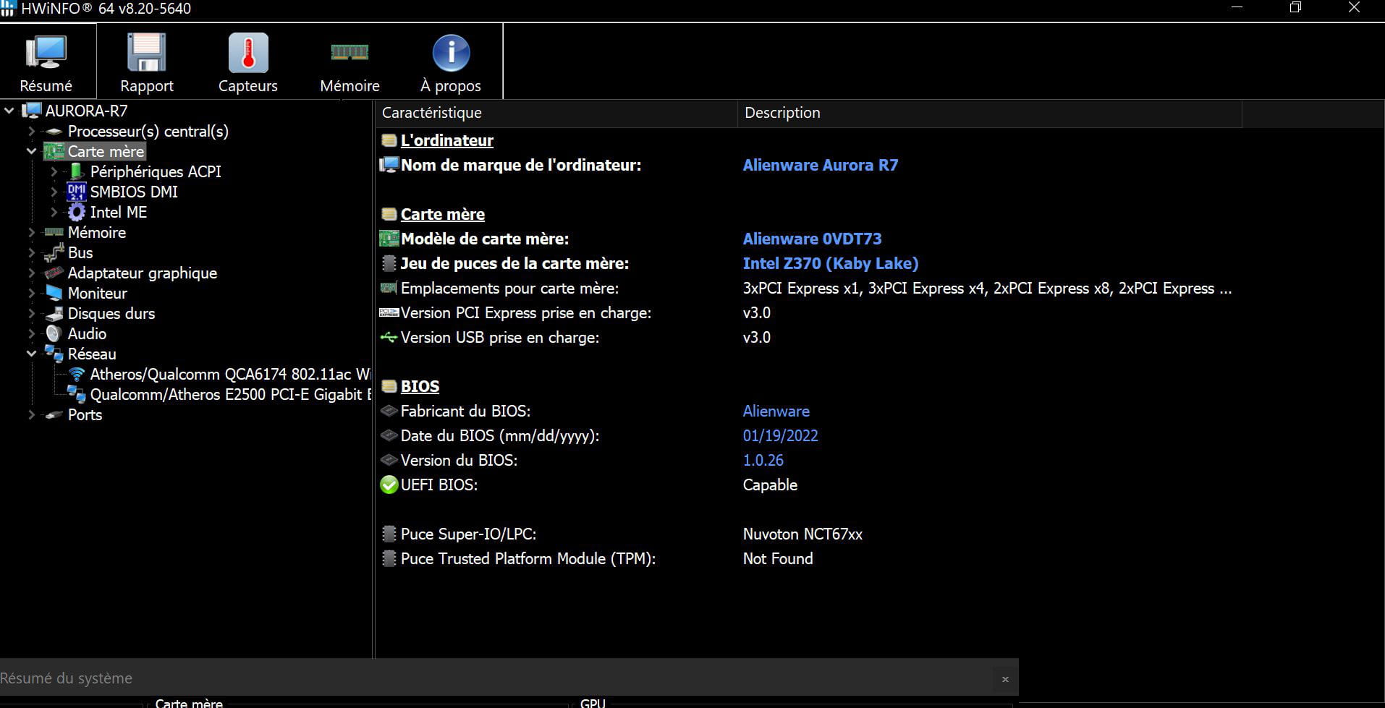The image size is (1385, 708).
Task: Select the SMBIOS DMI icon
Action: (x=76, y=192)
